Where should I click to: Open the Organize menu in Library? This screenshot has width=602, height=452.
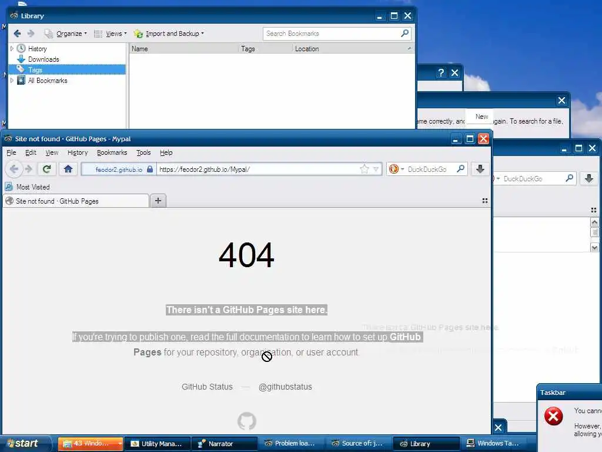coord(66,34)
